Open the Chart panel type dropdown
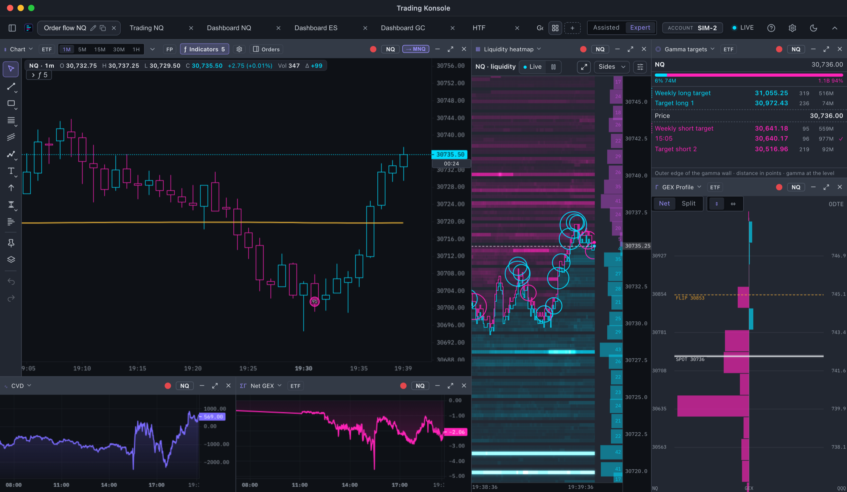The height and width of the screenshot is (492, 847). [21, 49]
